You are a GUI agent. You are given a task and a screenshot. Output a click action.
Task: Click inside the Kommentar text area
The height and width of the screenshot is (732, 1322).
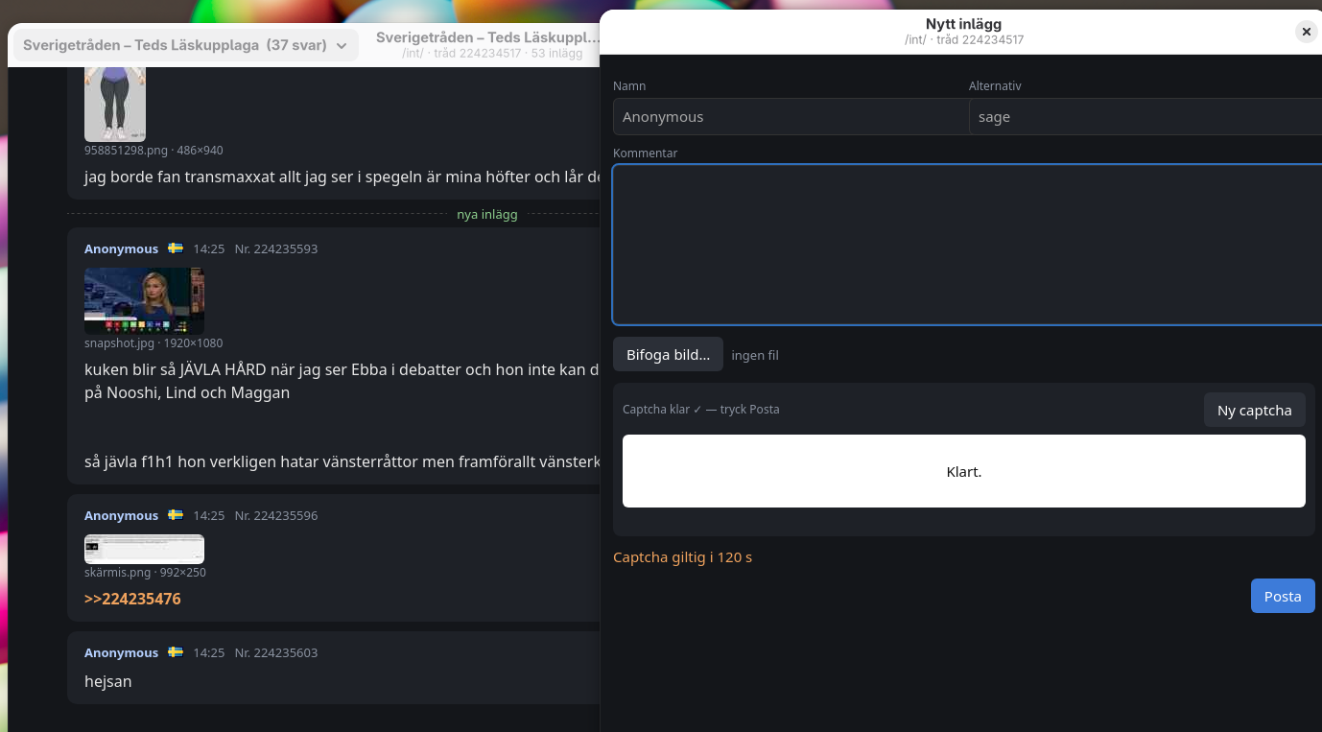click(x=967, y=245)
